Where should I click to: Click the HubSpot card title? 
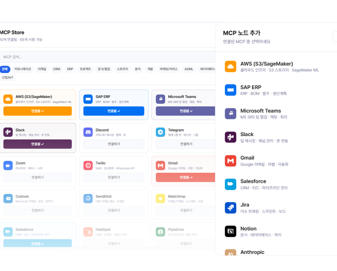click(103, 230)
